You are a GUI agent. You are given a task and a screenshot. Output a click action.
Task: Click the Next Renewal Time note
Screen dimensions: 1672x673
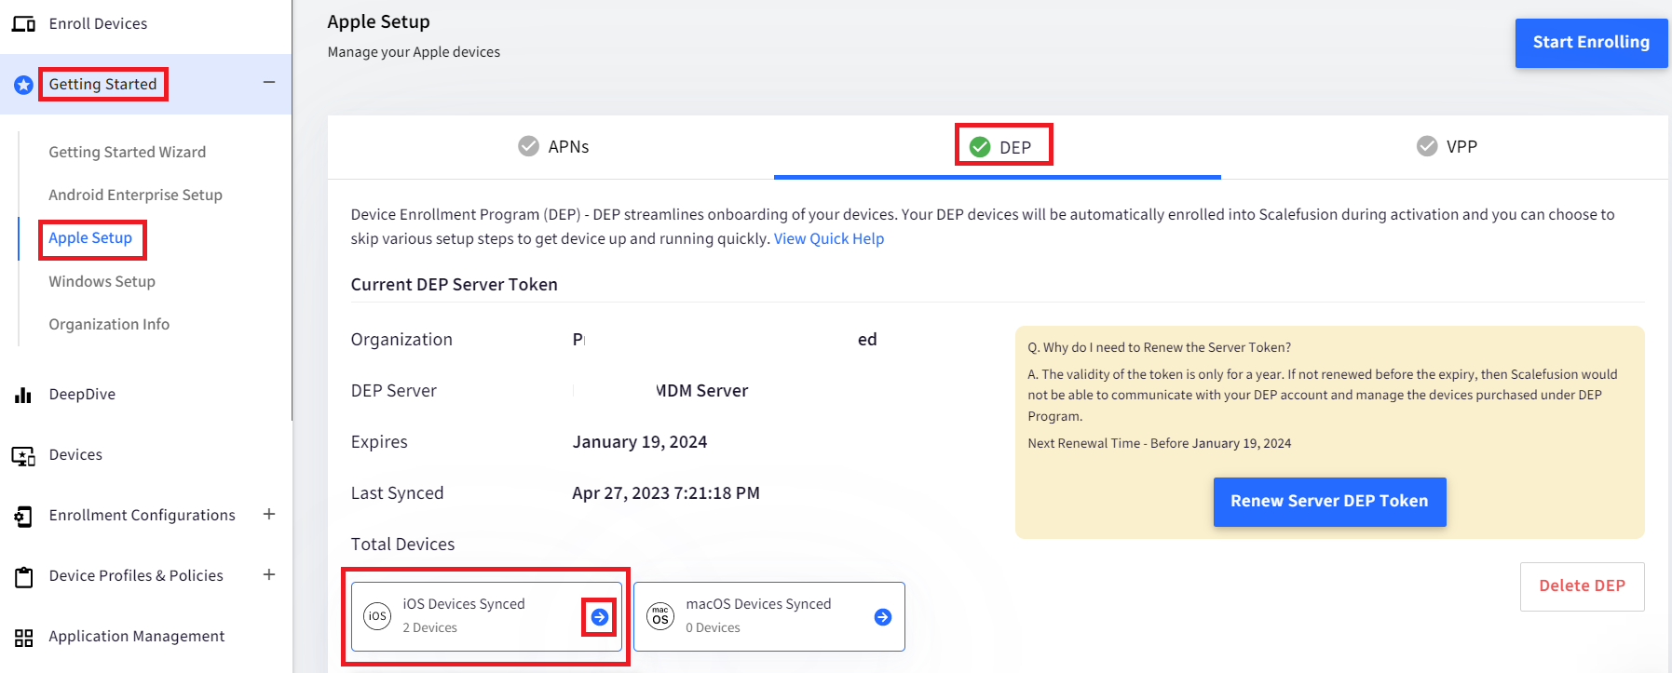click(1160, 444)
